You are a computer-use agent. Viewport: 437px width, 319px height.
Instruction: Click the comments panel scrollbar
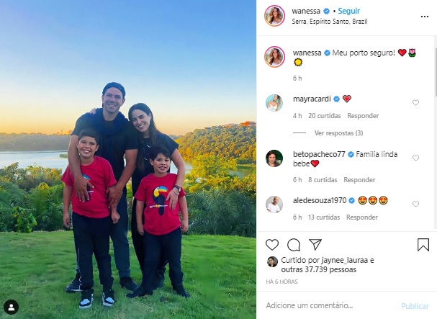436,73
